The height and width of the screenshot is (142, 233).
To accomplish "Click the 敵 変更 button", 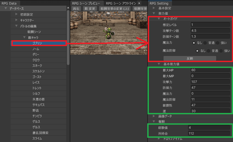I will click(x=89, y=9).
